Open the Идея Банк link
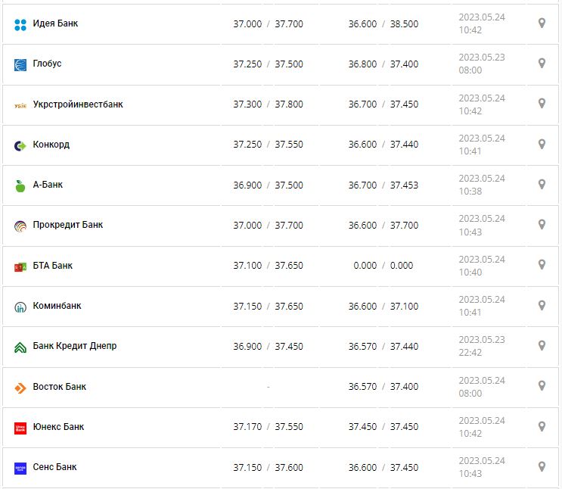The height and width of the screenshot is (489, 562). [x=55, y=23]
